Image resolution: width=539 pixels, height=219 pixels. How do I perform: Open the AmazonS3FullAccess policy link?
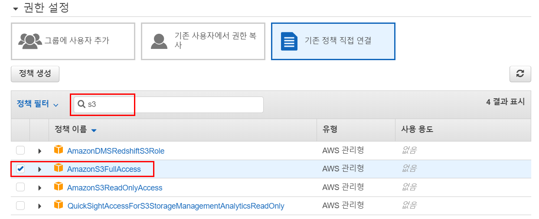coord(104,169)
